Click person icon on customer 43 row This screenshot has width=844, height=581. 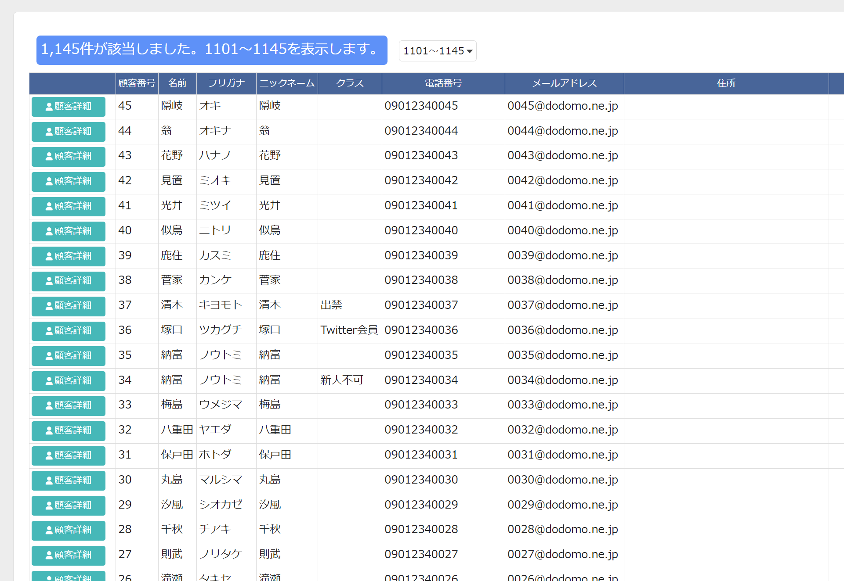coord(49,157)
